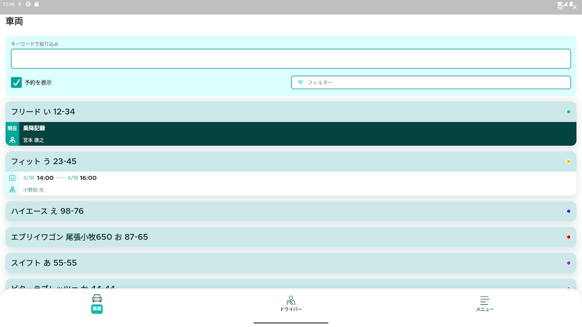This screenshot has width=582, height=327.
Task: Click reservation end time 16:00
Action: (88, 178)
